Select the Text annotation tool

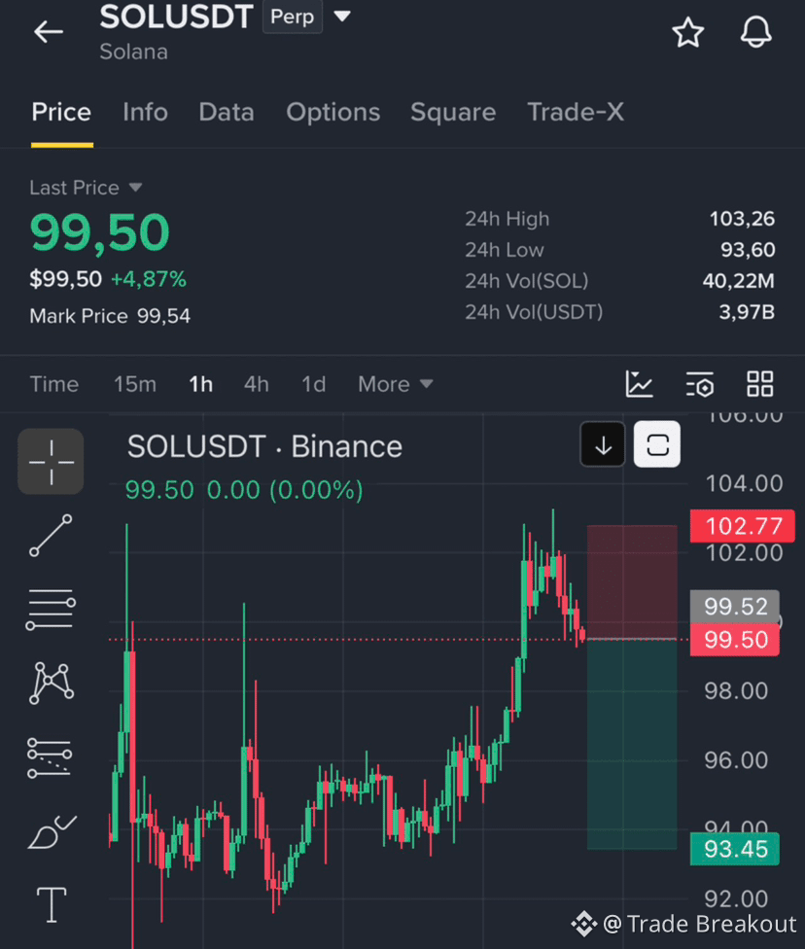coord(52,905)
